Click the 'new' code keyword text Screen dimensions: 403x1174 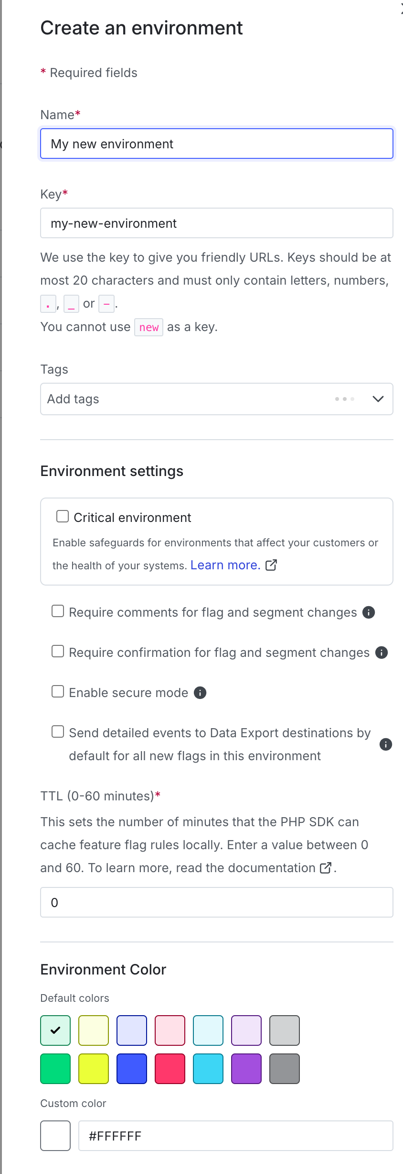tap(149, 327)
